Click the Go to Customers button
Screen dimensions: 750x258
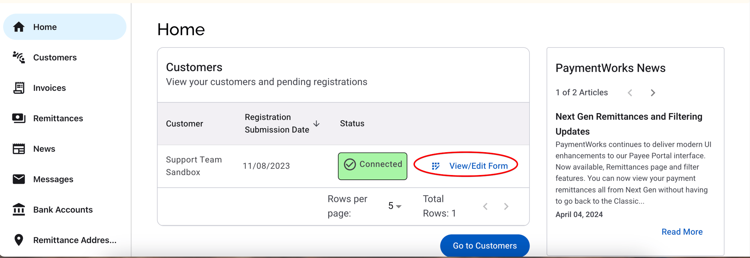tap(485, 245)
